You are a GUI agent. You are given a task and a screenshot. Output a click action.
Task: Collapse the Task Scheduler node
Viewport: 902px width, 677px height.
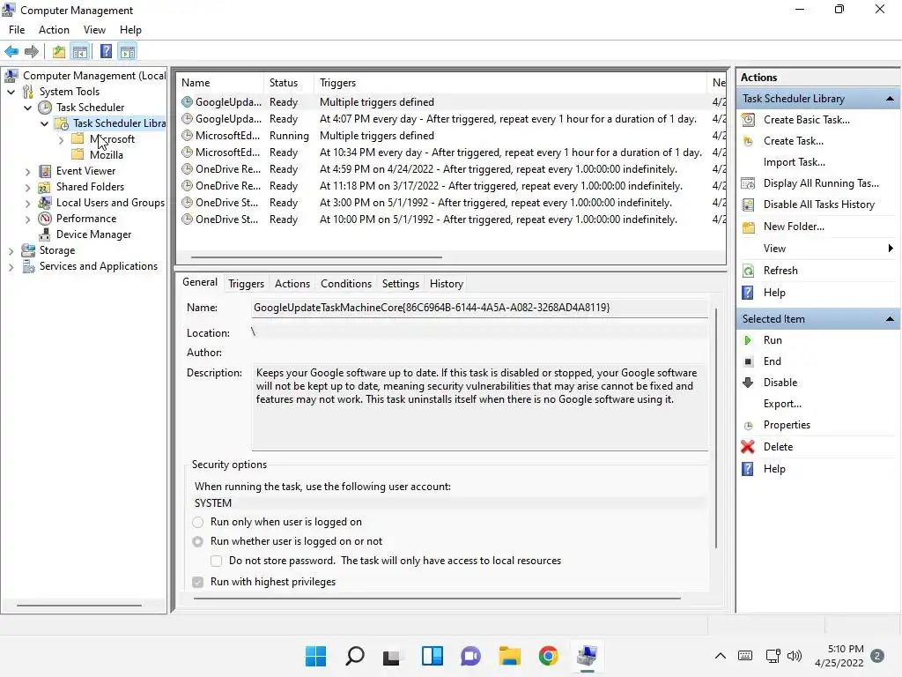coord(27,108)
